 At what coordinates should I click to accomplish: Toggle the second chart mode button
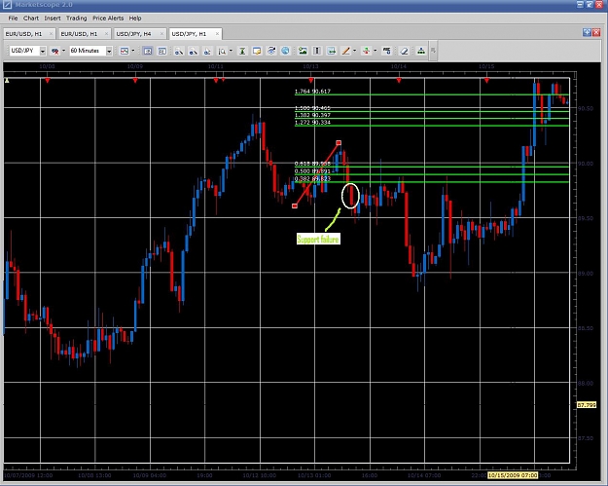click(162, 51)
